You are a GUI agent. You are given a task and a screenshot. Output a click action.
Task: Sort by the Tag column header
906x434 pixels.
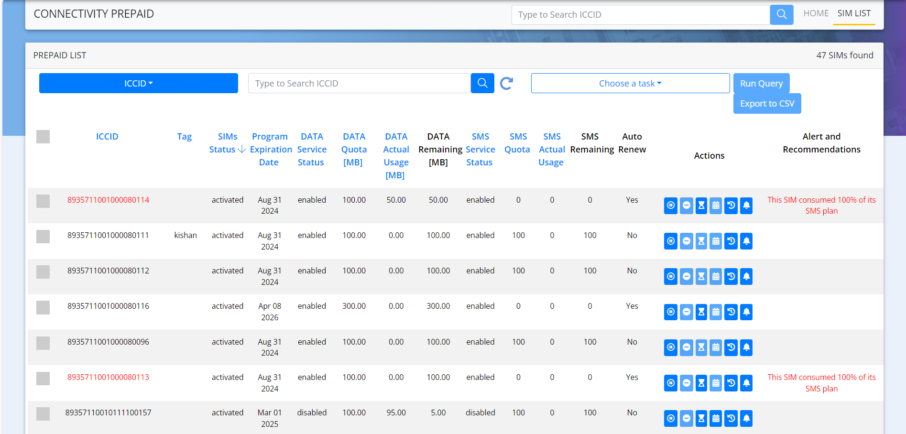[184, 137]
